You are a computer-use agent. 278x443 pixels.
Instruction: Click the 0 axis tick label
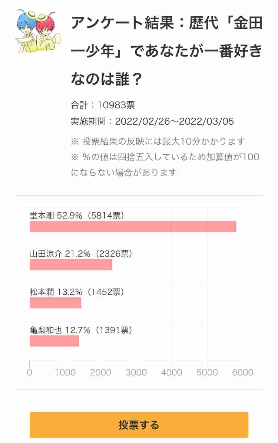(x=30, y=373)
